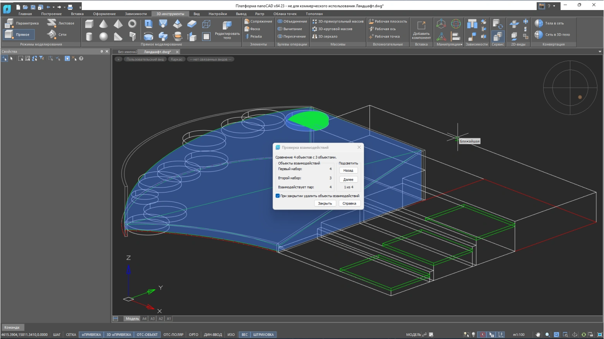The height and width of the screenshot is (339, 604).
Task: Switch to the Главная ribbon tab
Action: [25, 14]
